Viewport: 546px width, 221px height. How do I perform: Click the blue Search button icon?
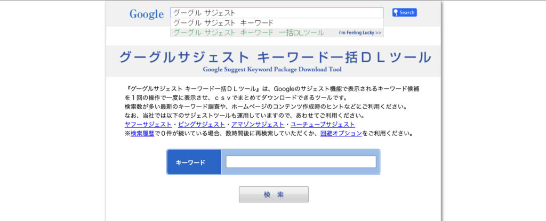(404, 13)
